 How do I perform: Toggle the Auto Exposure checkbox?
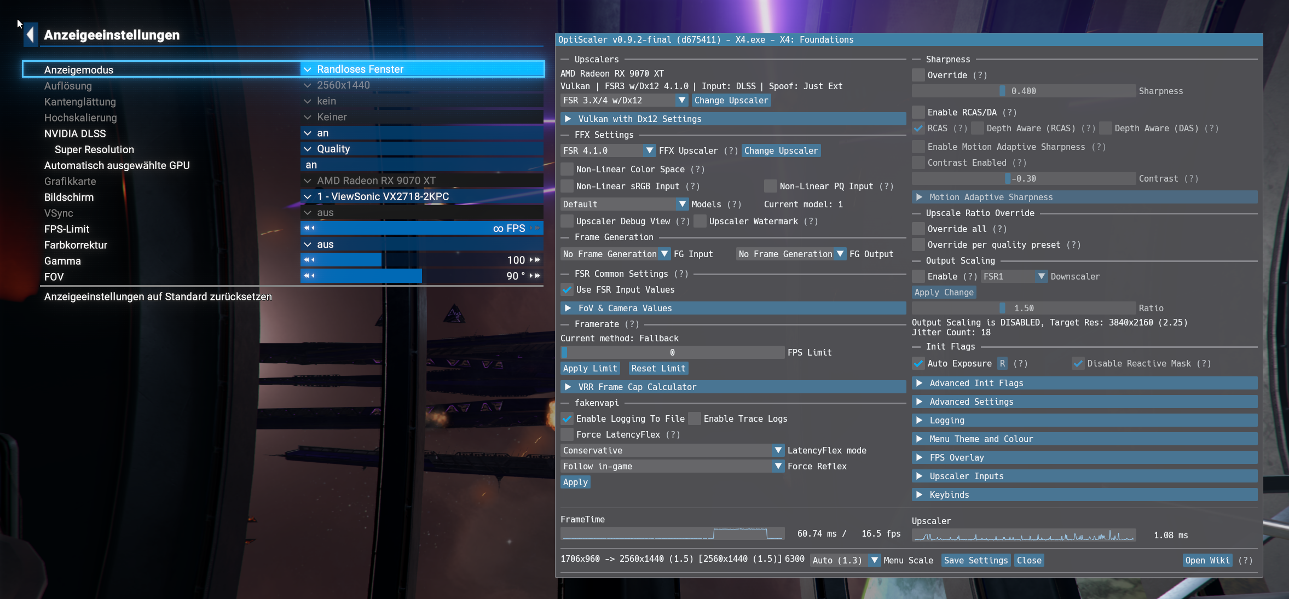(918, 363)
